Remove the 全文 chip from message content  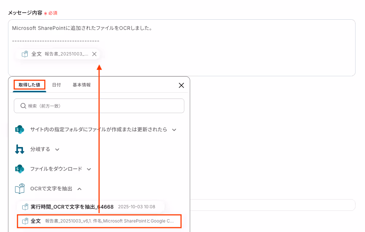click(94, 54)
